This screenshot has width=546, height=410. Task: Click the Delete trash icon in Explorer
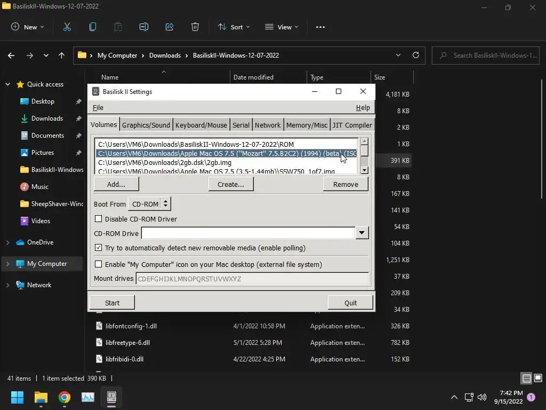click(x=195, y=27)
